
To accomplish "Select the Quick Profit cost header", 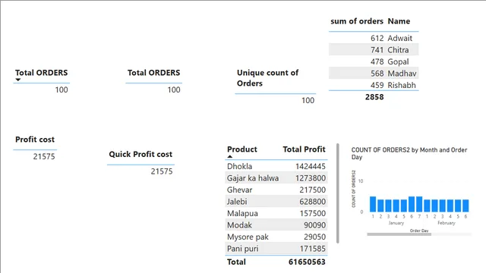I will pos(140,154).
